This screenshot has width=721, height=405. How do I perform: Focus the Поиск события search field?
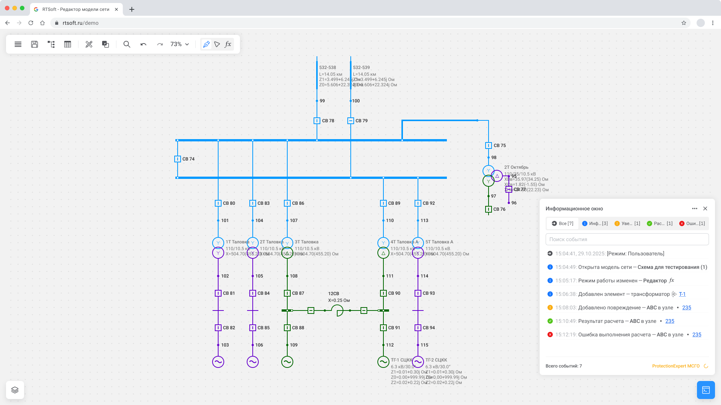click(627, 239)
